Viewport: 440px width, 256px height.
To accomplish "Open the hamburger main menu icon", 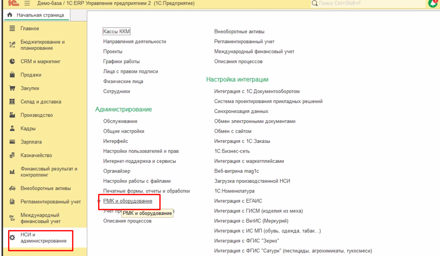I will [27, 3].
